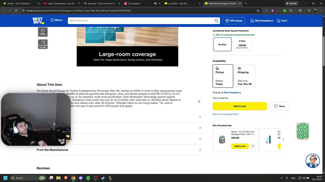Reload the current page
The image size is (325, 182).
pos(16,11)
